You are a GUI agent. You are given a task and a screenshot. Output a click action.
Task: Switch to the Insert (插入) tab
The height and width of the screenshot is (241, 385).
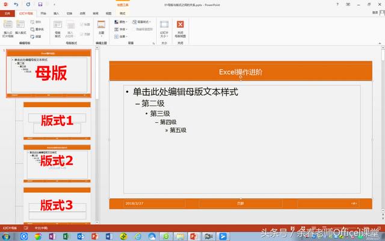click(56, 13)
